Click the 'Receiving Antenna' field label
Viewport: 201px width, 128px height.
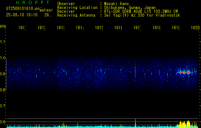(x=76, y=15)
